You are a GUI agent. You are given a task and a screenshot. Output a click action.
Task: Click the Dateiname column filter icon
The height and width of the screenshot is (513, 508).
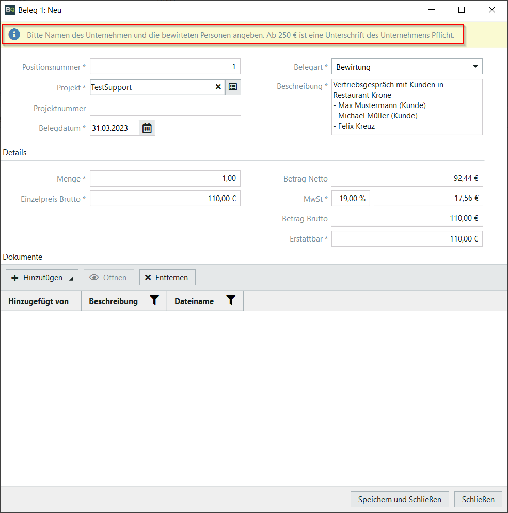click(x=231, y=300)
